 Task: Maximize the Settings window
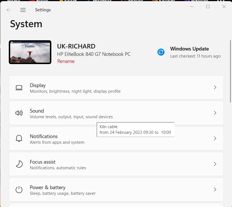208,7
